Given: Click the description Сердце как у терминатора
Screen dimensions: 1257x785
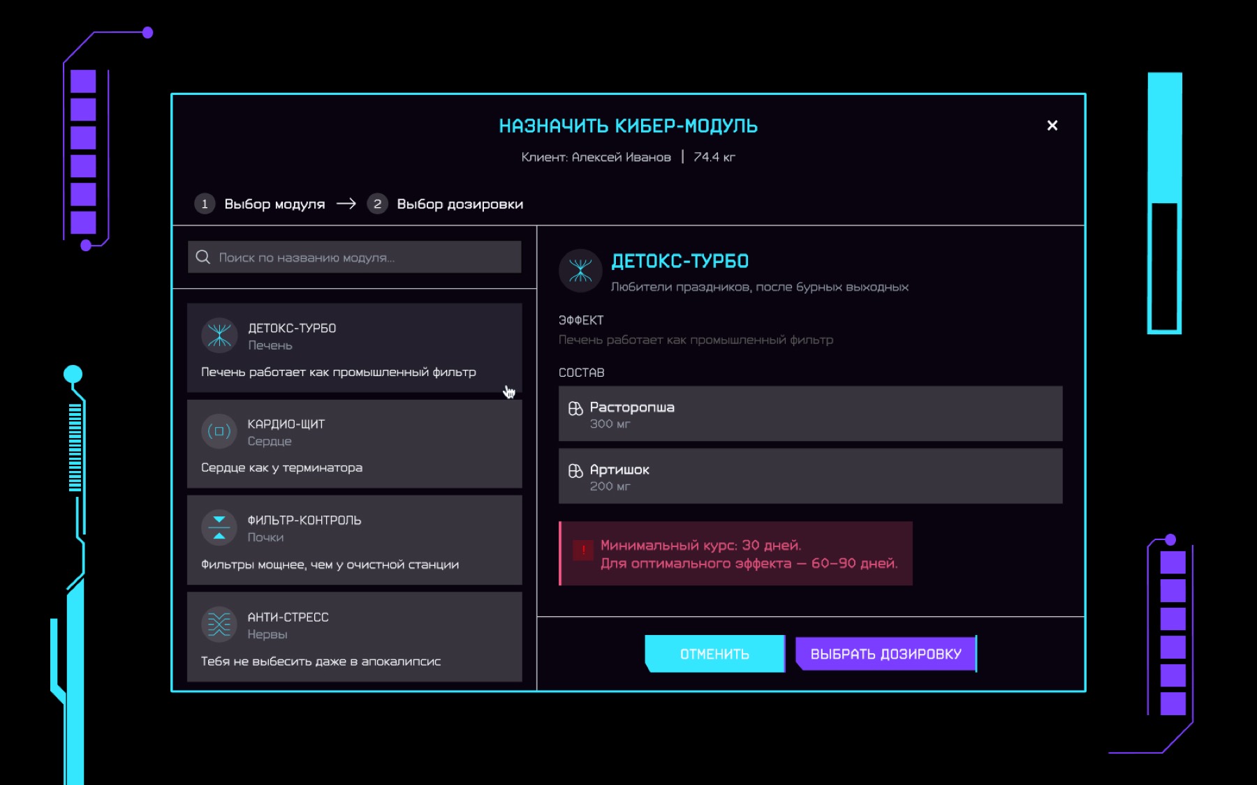Looking at the screenshot, I should 282,468.
